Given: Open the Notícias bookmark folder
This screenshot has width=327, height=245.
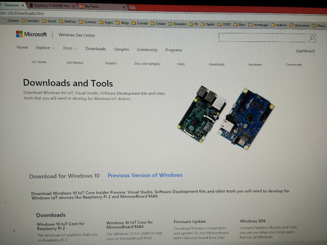Looking at the screenshot, I should point(67,21).
